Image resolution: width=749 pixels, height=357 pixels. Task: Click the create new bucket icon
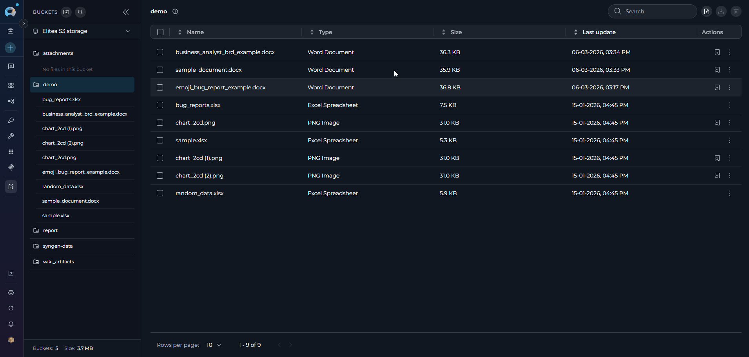tap(66, 12)
